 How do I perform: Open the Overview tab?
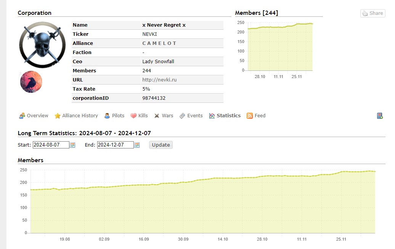click(x=37, y=116)
